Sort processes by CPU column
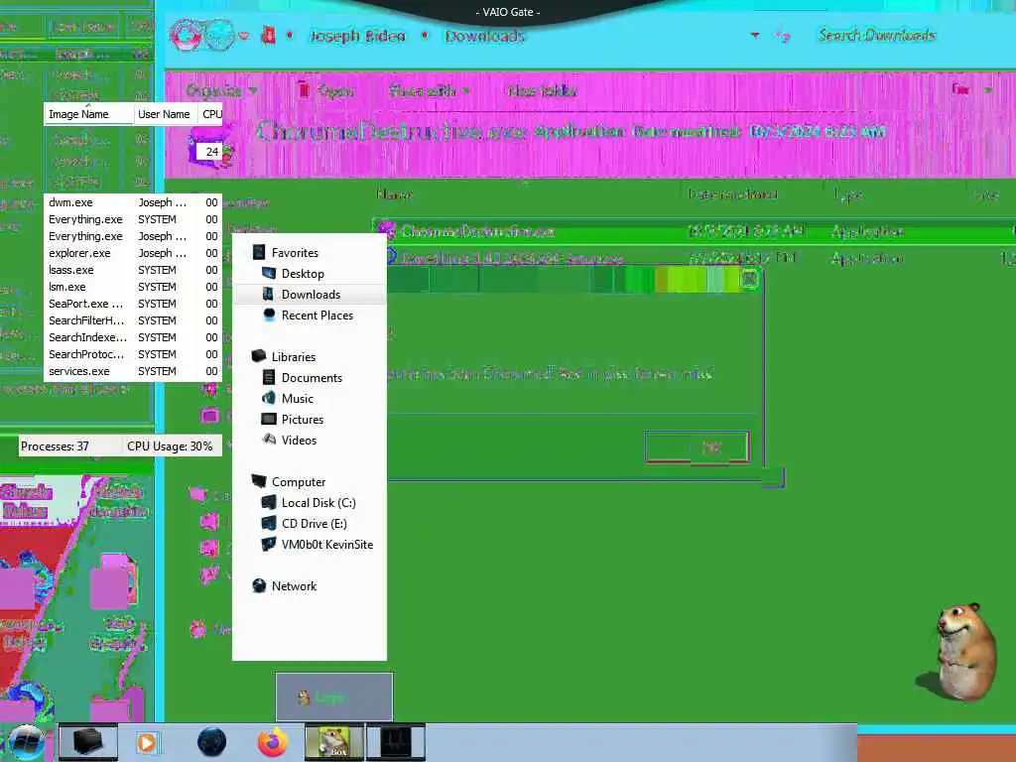This screenshot has width=1016, height=762. (211, 114)
